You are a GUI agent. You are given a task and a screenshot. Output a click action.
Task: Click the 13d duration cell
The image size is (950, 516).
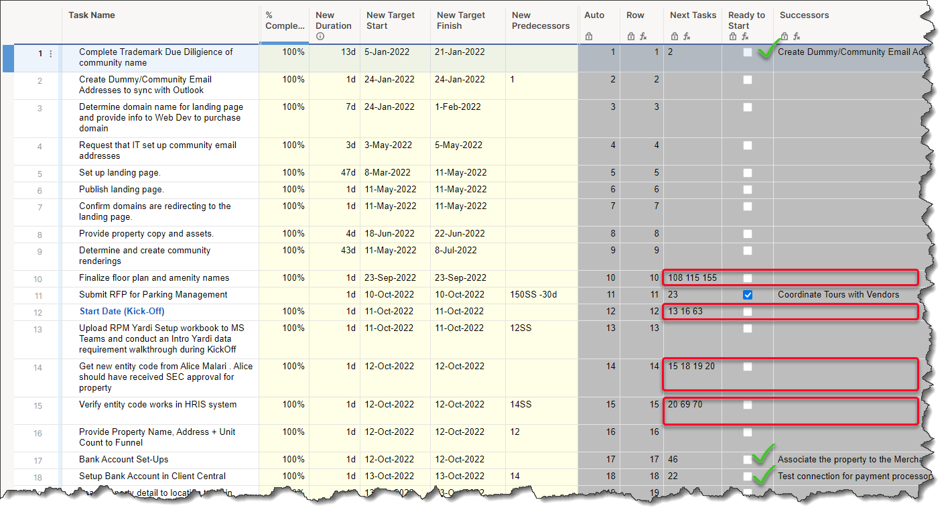334,58
